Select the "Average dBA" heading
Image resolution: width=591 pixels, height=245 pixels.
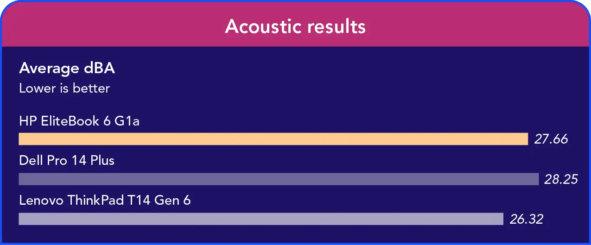[67, 69]
